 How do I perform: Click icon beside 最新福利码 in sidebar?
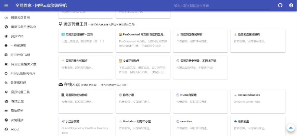click(6, 83)
